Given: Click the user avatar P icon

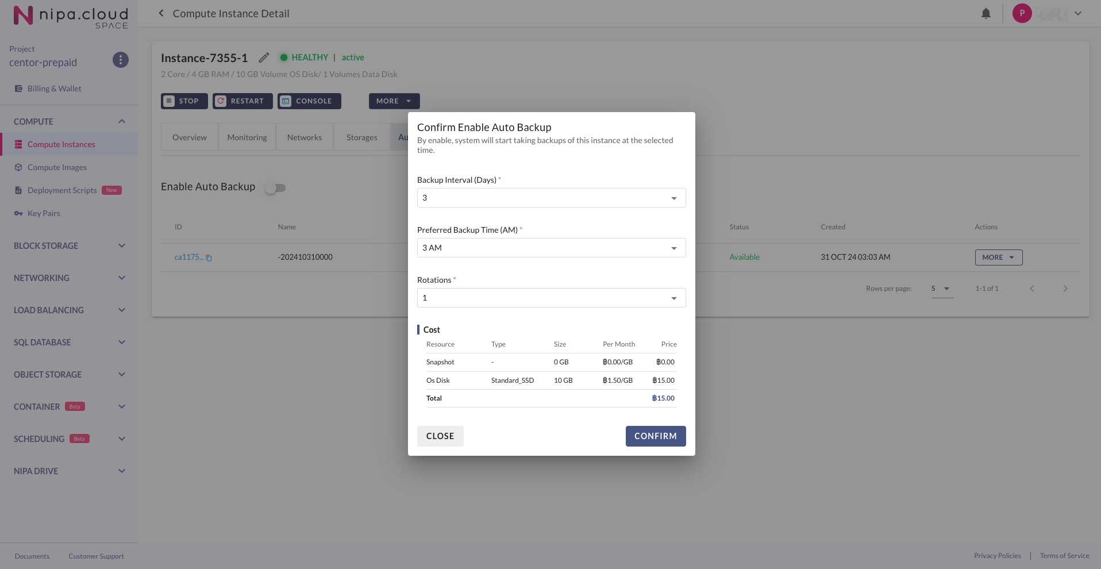Looking at the screenshot, I should point(1022,13).
